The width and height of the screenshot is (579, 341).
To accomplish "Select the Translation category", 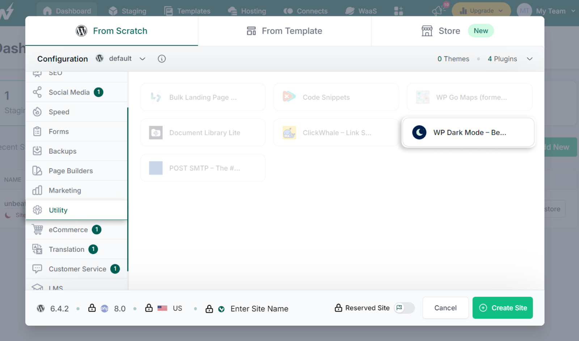I will pos(77,249).
